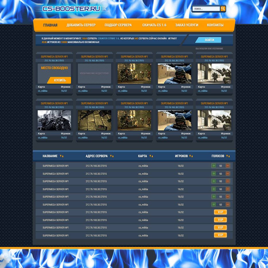Sort Название column ascending with up arrow
This screenshot has height=268, width=268.
pos(63,156)
